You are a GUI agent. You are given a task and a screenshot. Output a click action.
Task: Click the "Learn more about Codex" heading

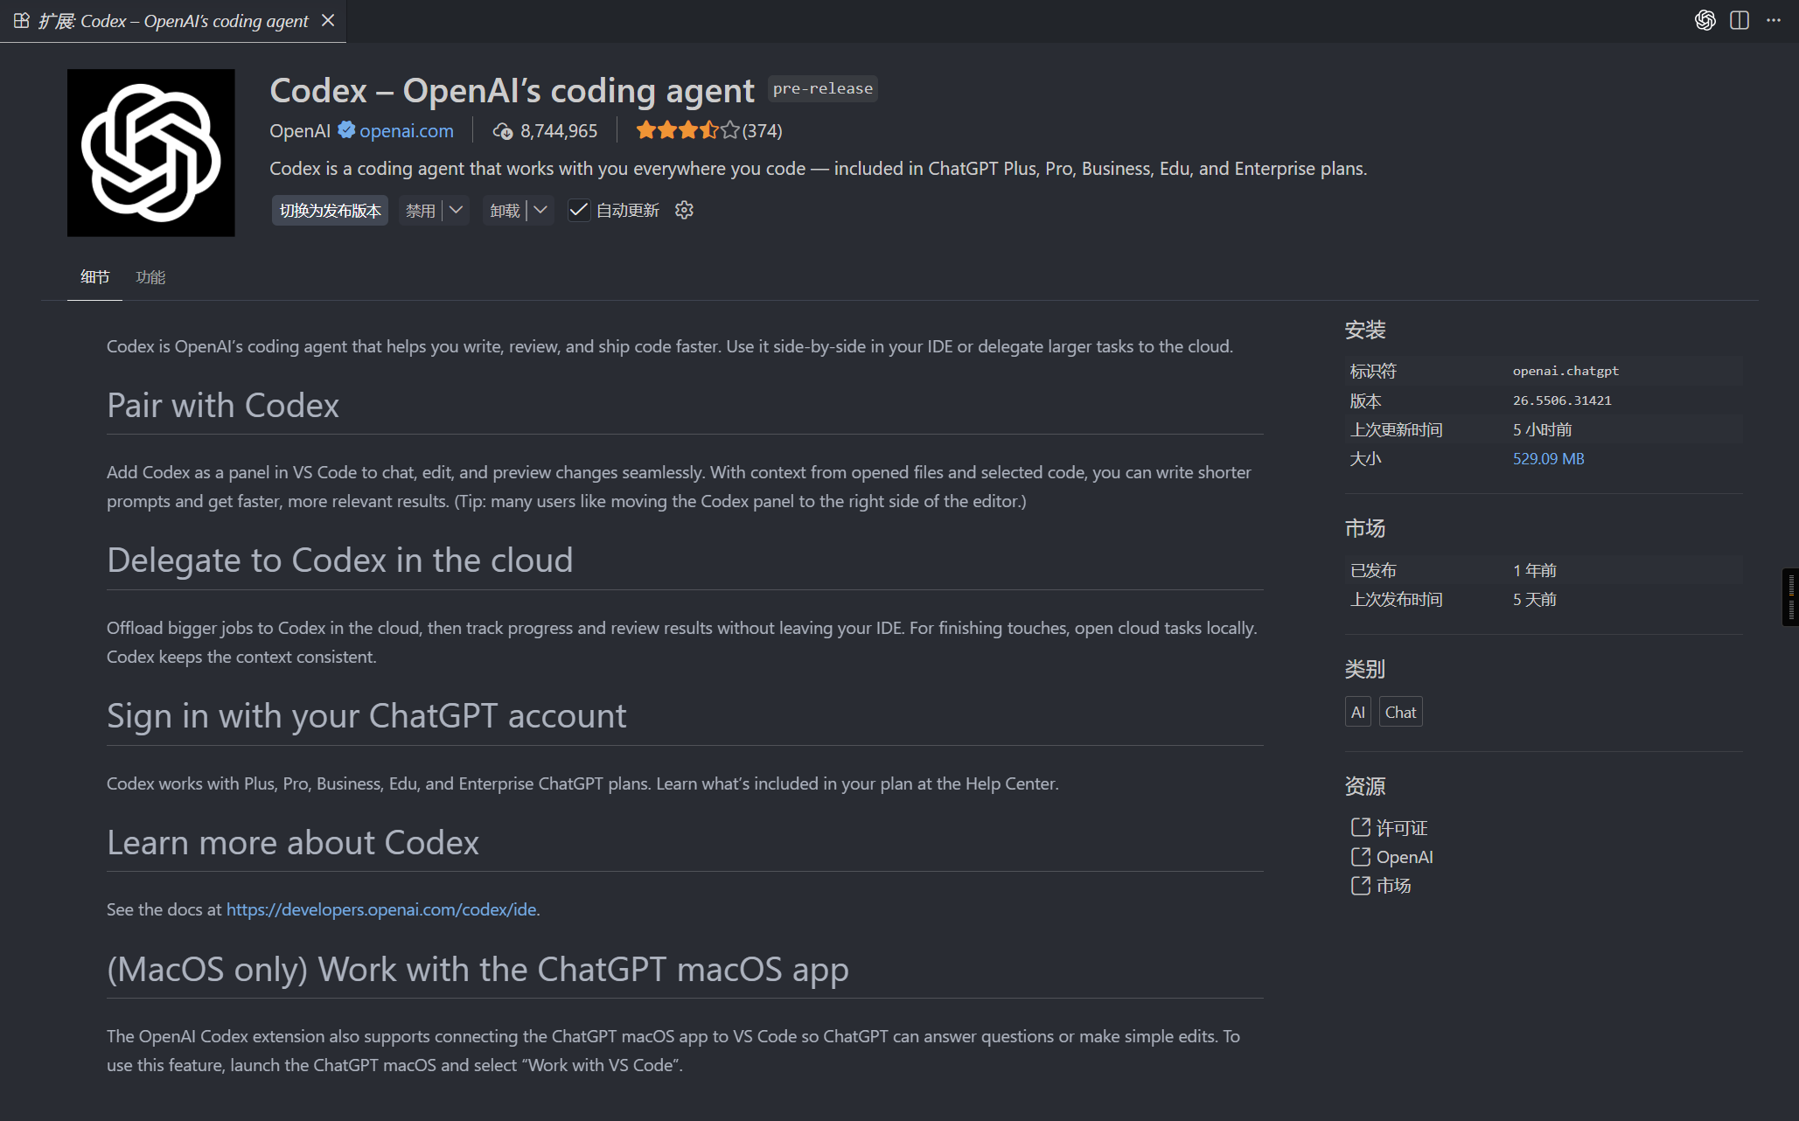coord(293,843)
